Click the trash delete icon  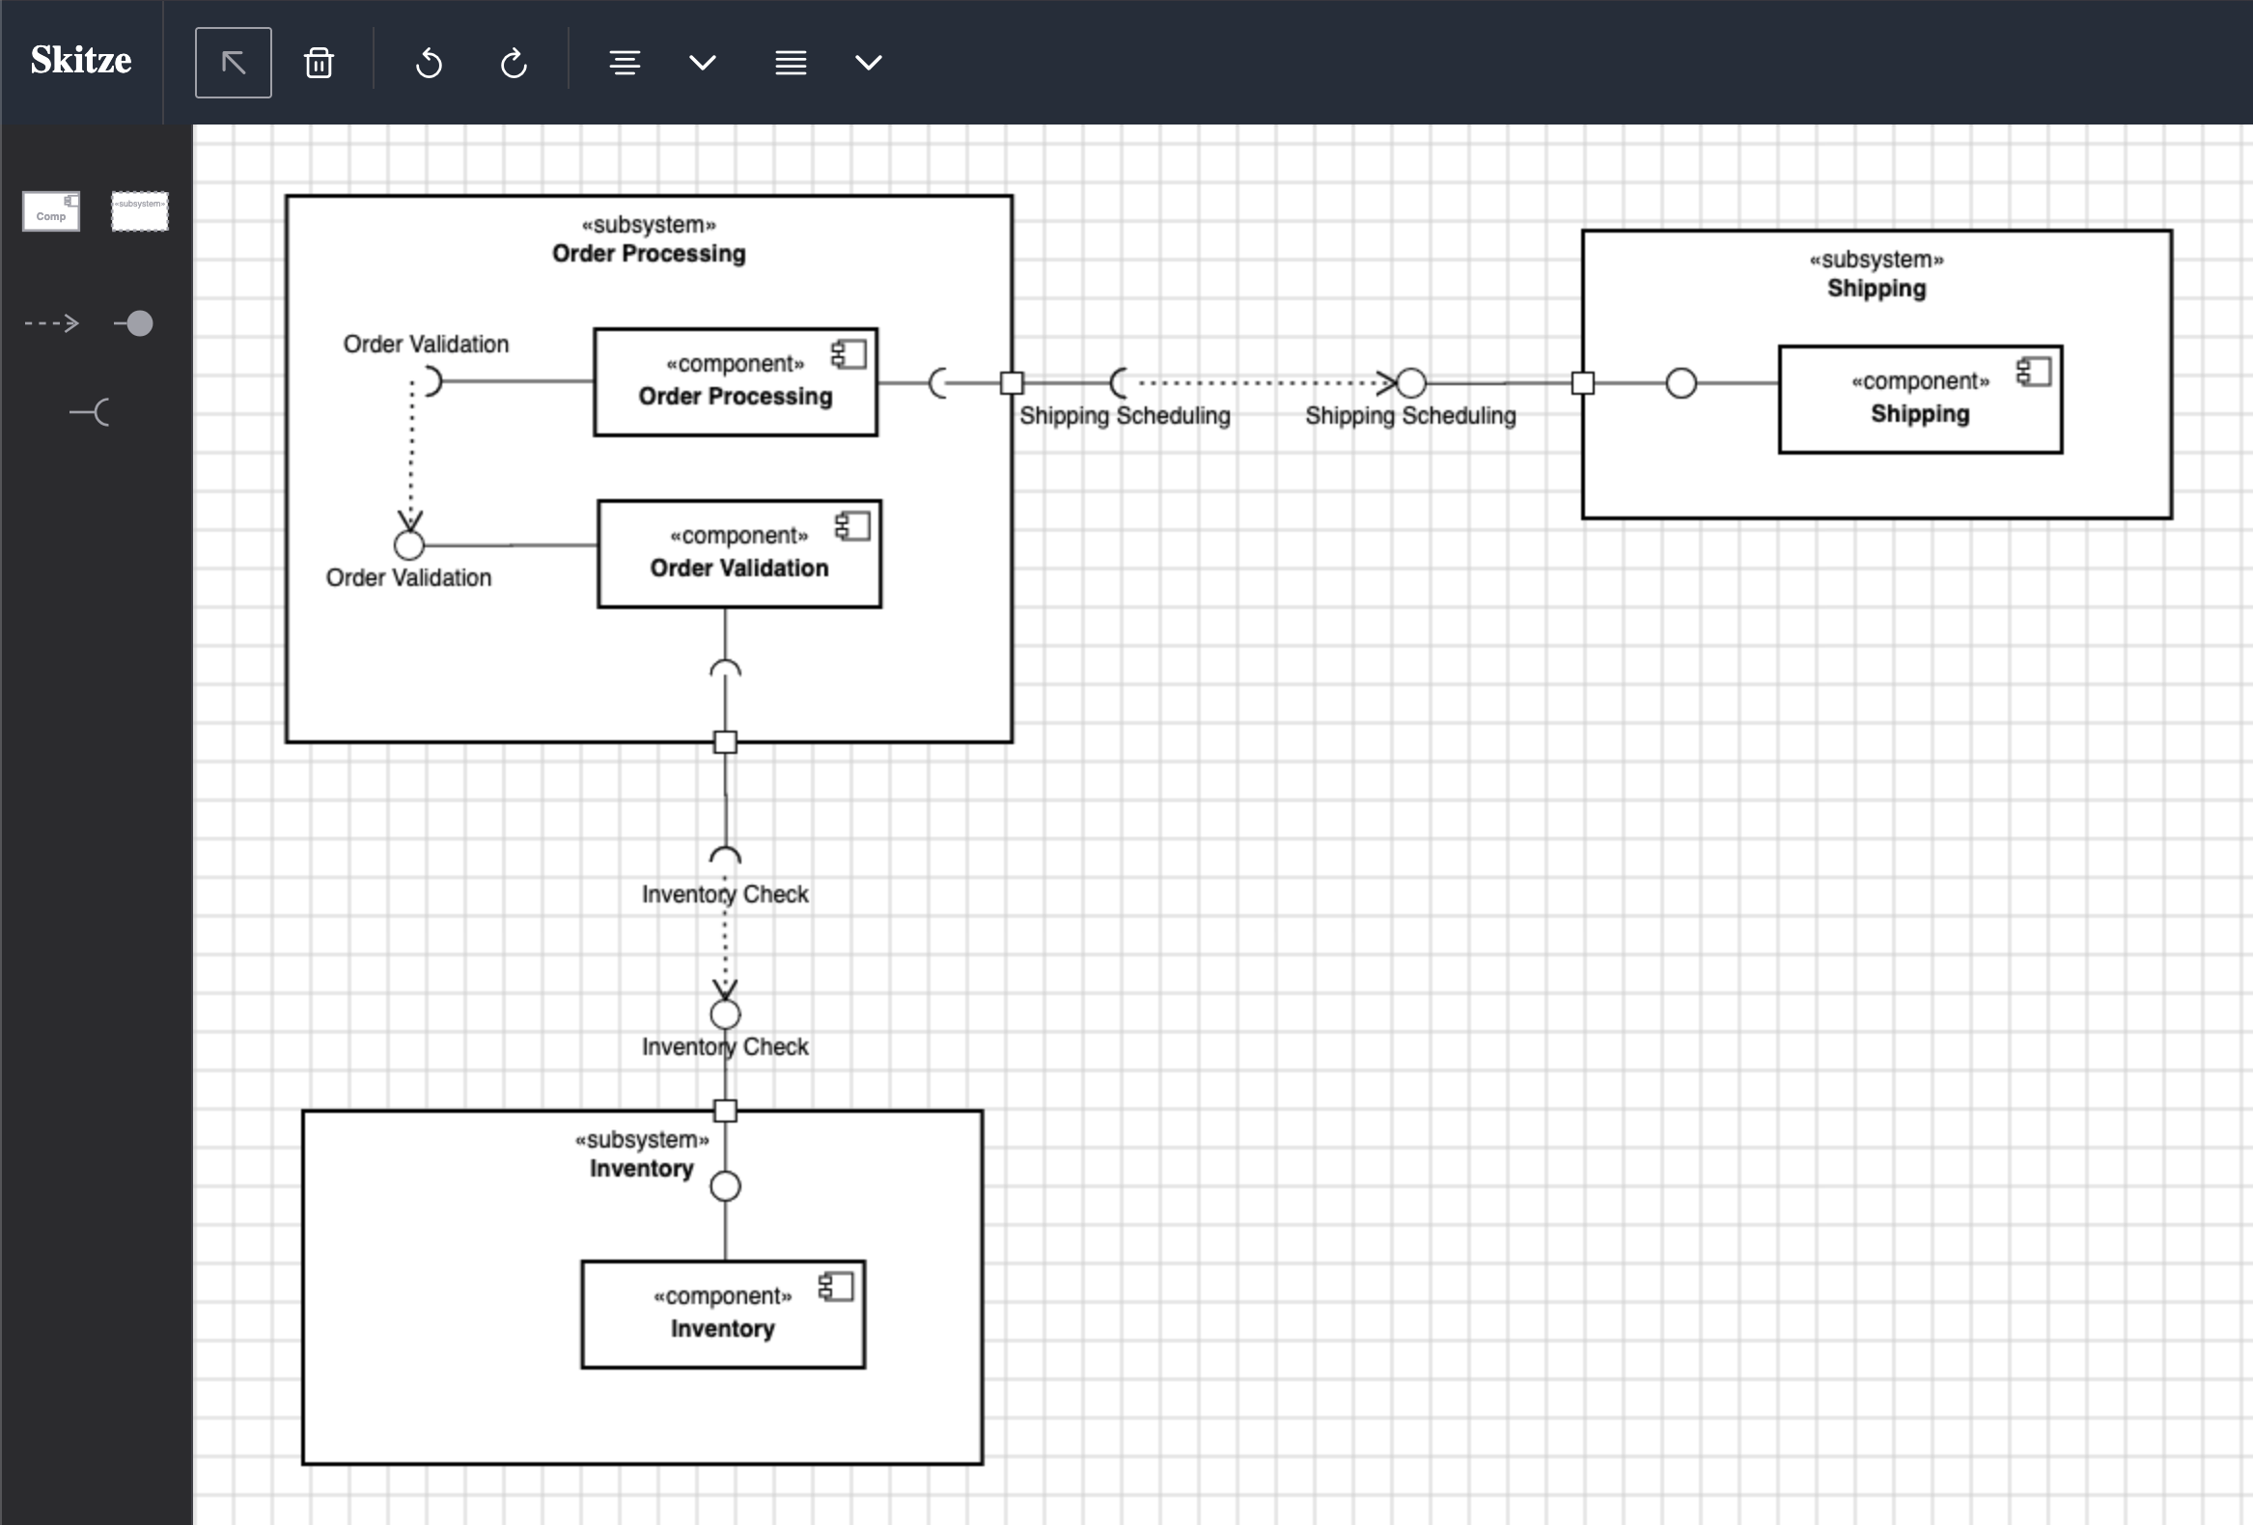tap(319, 63)
